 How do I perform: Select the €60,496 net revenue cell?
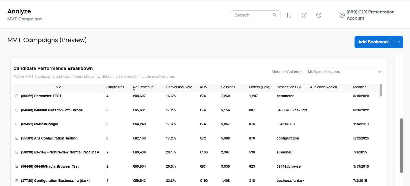pyautogui.click(x=139, y=152)
